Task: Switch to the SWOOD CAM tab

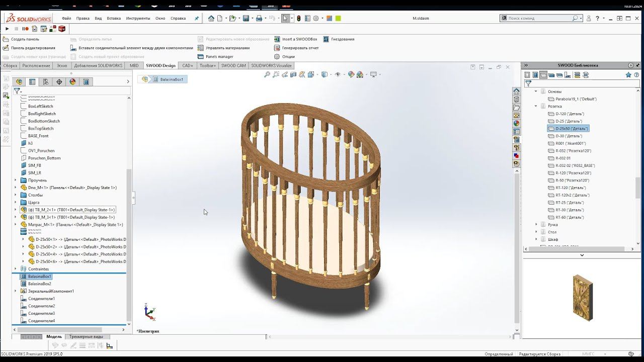Action: (233, 65)
